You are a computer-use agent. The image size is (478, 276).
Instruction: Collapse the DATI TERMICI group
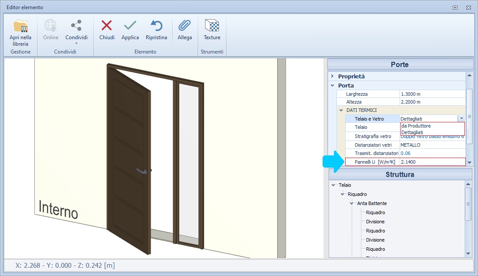[x=341, y=110]
